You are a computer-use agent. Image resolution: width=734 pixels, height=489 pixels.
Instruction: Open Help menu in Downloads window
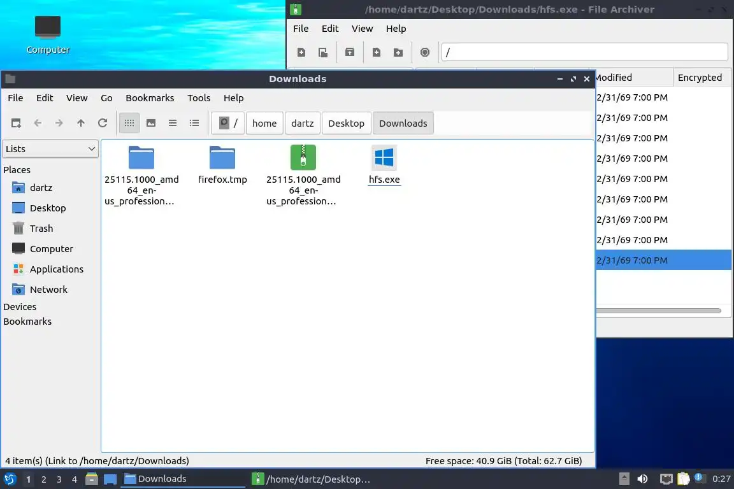[x=234, y=98]
